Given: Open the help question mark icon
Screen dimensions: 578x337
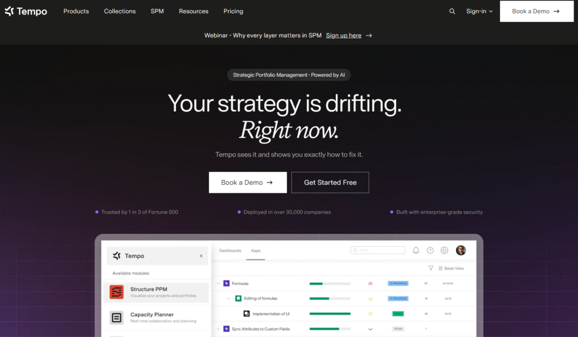Looking at the screenshot, I should (430, 251).
